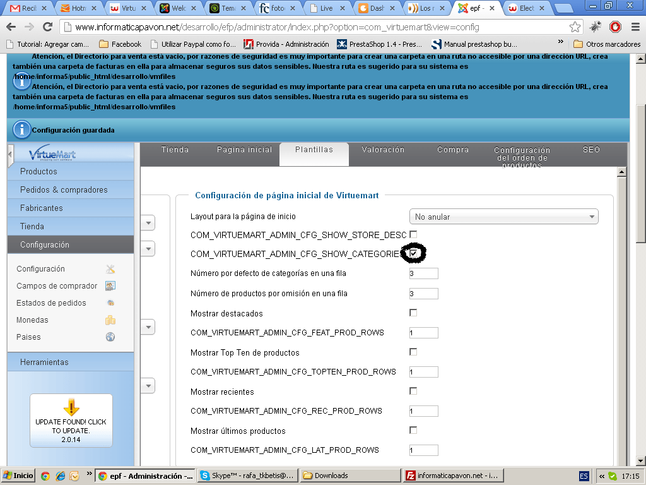This screenshot has width=646, height=485.
Task: Click the Skype taskbar button
Action: pyautogui.click(x=247, y=476)
